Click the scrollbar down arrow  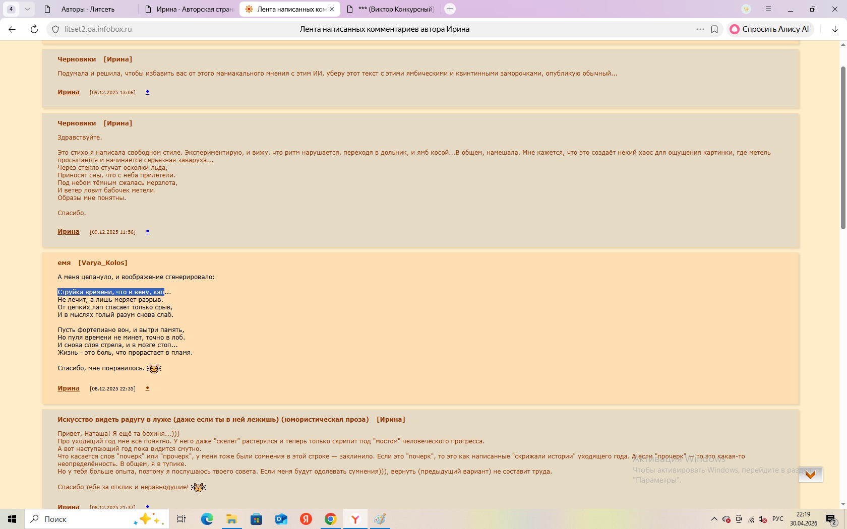pos(842,504)
